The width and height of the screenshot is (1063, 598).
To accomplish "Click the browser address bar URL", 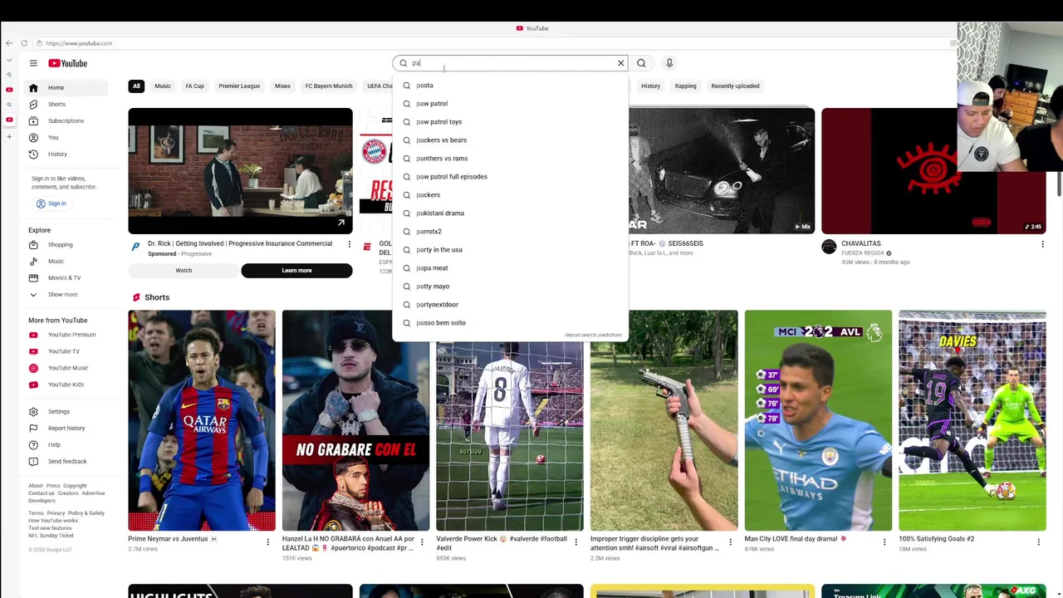I will pyautogui.click(x=79, y=43).
